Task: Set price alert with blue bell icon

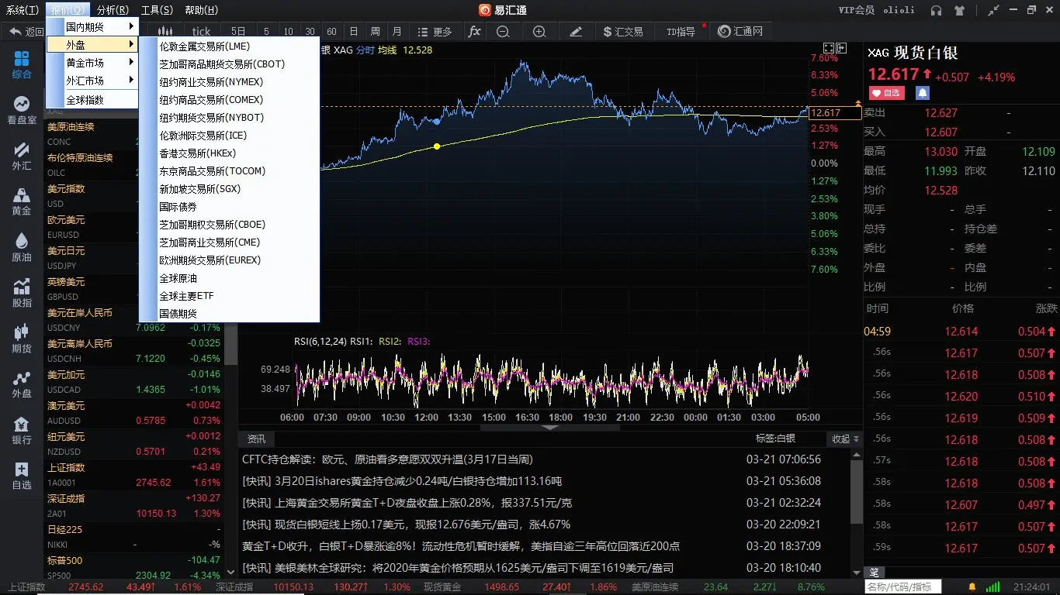Action: click(922, 92)
